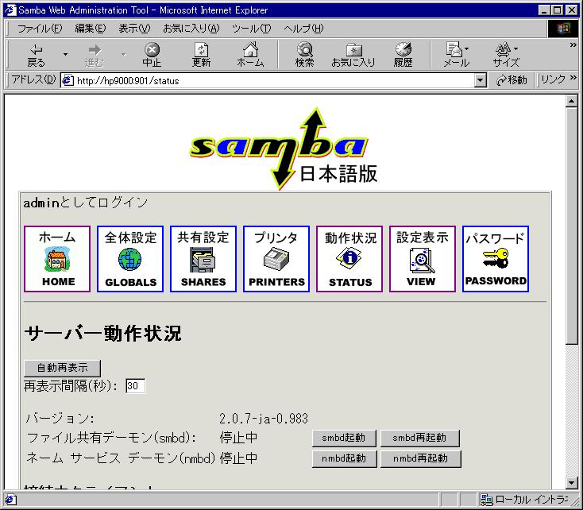Screen dimensions: 583x510
Task: Click the Refresh (更新) toolbar icon
Action: pos(201,55)
